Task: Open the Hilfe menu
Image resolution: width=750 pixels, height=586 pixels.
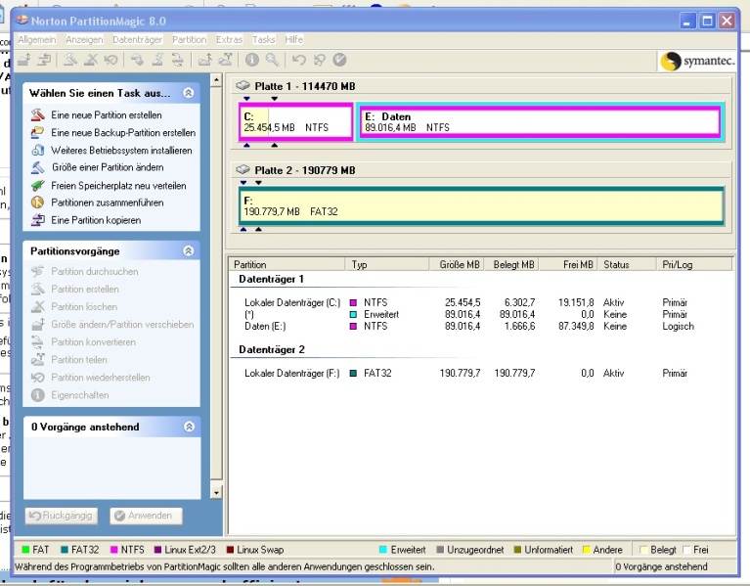Action: click(x=293, y=40)
